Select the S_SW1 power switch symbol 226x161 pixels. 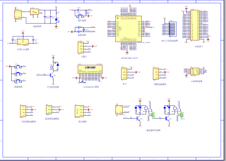tap(34, 12)
